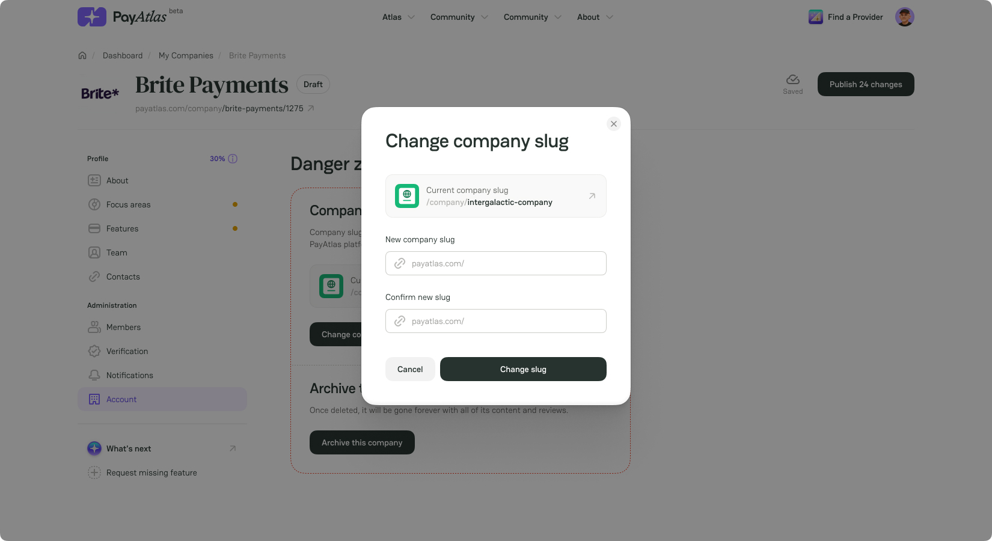Open the user avatar in header

(x=904, y=17)
